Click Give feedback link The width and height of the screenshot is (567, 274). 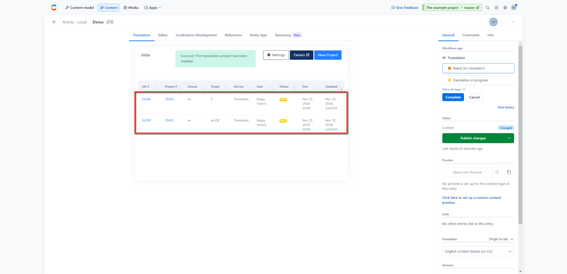pyautogui.click(x=405, y=8)
